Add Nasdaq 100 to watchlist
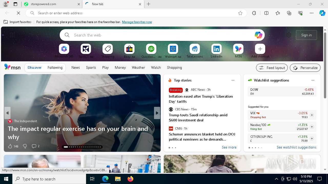 tap(312, 127)
